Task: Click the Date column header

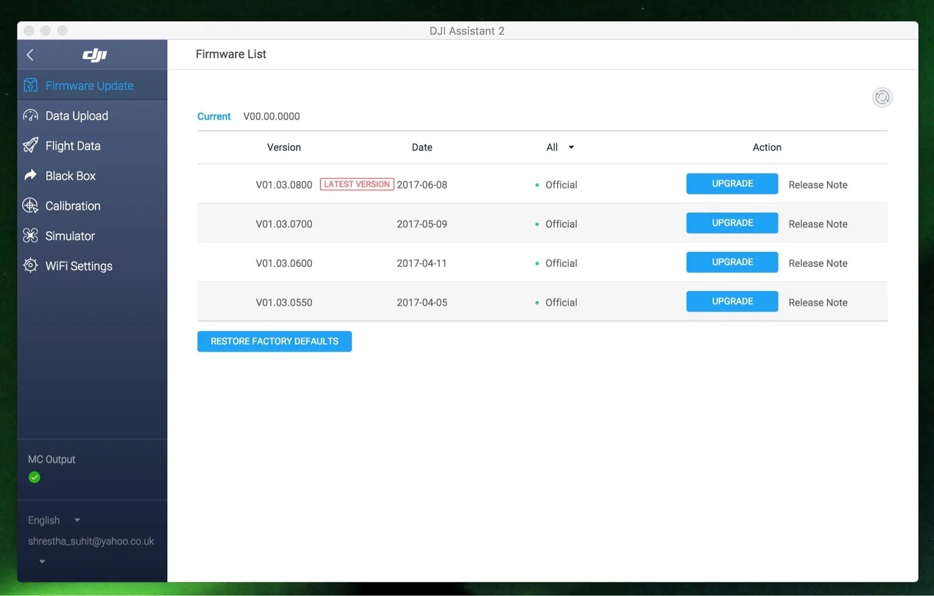Action: 422,147
